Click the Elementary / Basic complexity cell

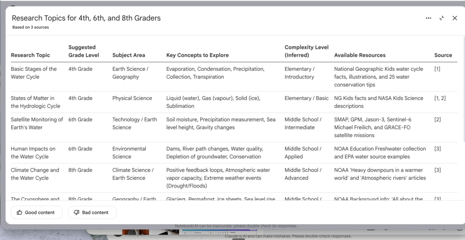(307, 98)
